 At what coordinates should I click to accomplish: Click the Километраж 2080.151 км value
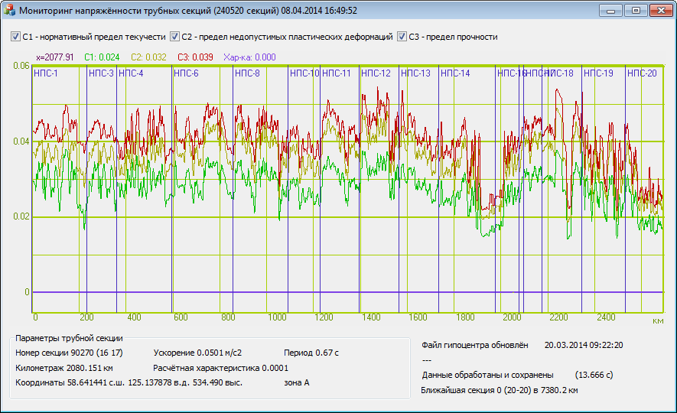coord(64,368)
